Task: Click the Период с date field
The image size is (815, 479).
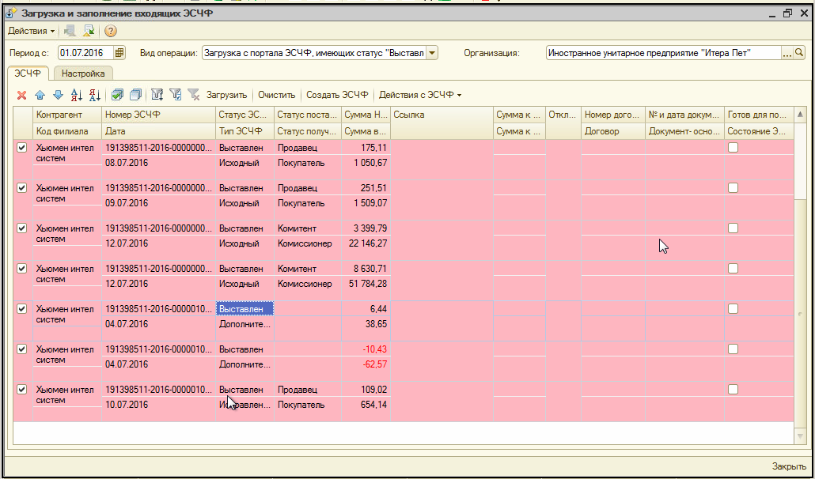Action: pos(85,53)
